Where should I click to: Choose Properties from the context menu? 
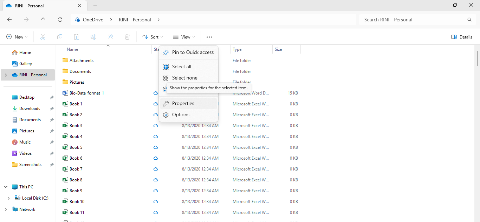[x=183, y=103]
